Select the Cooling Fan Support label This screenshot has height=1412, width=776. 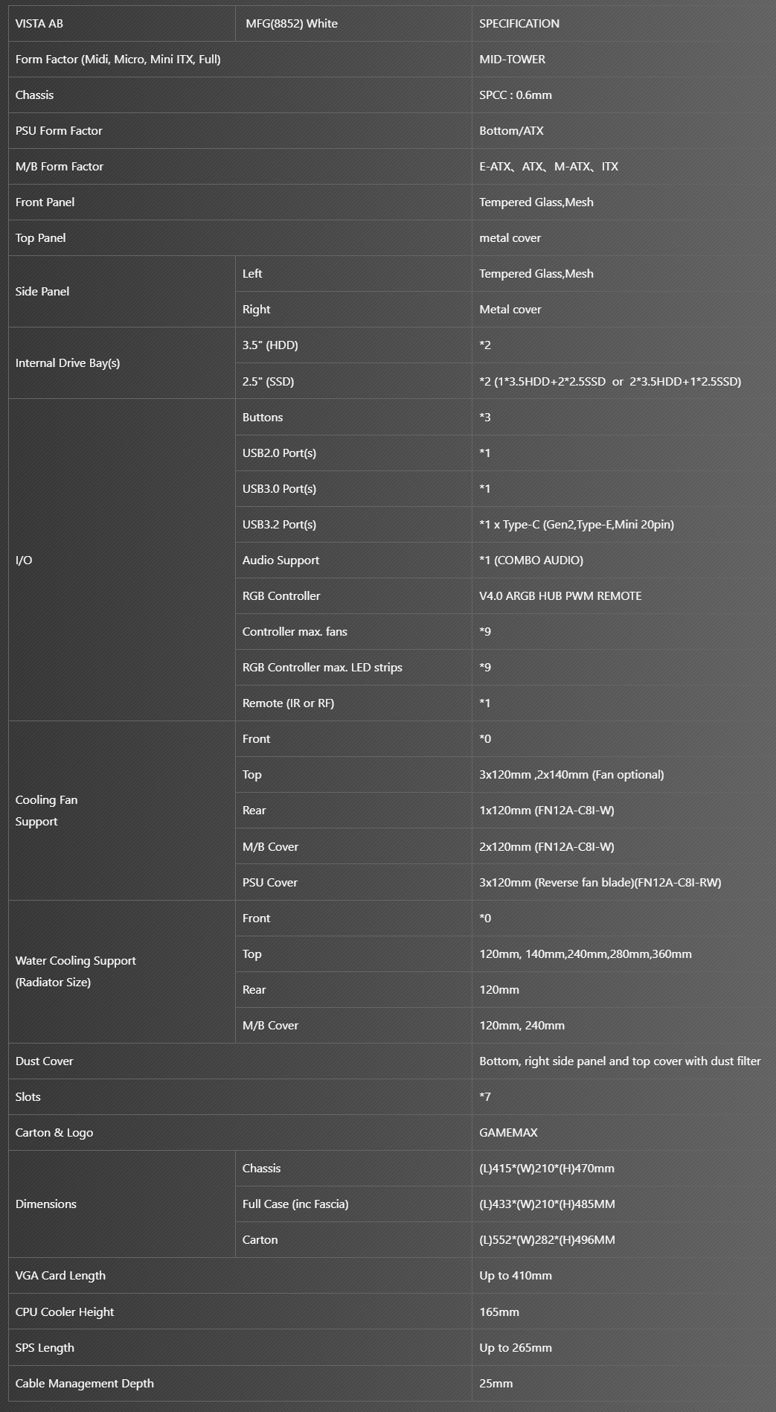pyautogui.click(x=46, y=811)
